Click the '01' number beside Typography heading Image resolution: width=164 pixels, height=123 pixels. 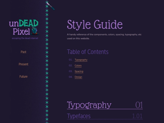139,105
